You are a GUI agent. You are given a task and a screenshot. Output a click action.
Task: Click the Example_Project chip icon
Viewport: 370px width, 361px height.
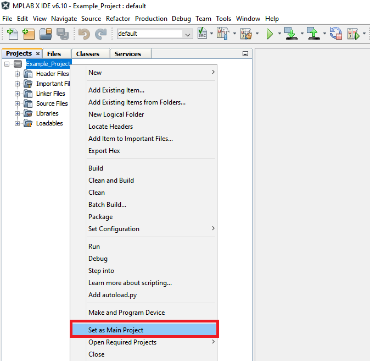coord(18,64)
